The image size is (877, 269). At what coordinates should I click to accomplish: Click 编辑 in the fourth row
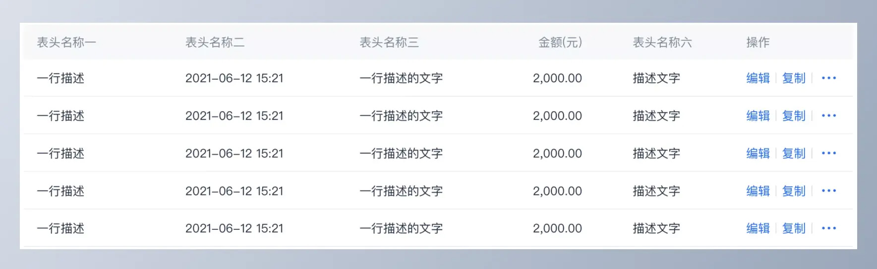click(758, 191)
